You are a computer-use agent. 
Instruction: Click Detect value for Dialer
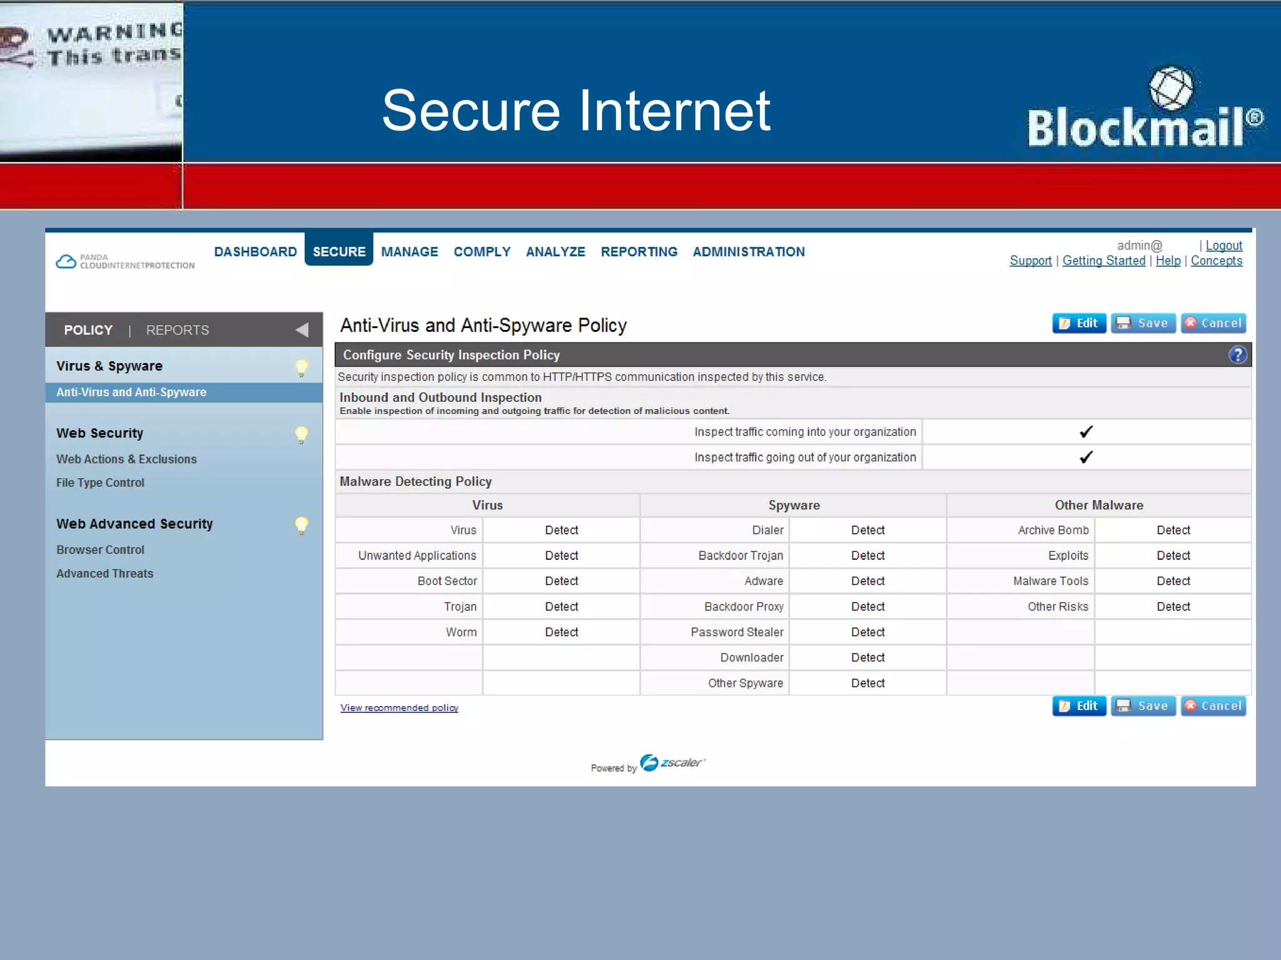(x=868, y=530)
